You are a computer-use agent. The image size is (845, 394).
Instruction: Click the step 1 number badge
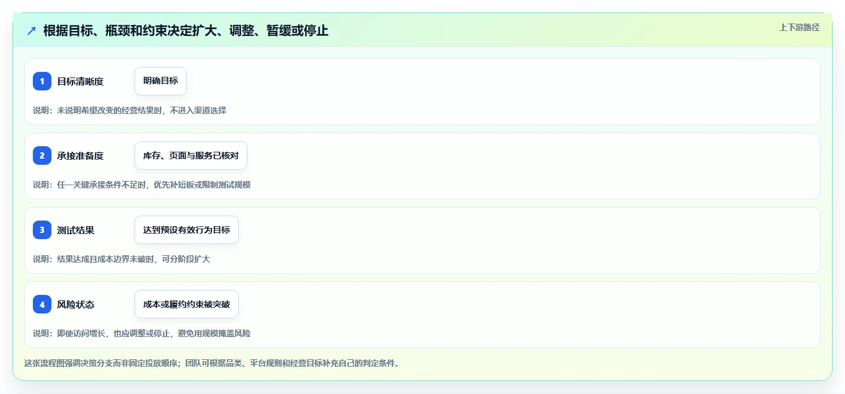pos(42,81)
